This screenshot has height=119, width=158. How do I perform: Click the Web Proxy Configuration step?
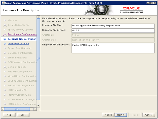[21, 86]
